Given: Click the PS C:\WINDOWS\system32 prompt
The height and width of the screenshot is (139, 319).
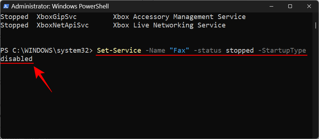Looking at the screenshot, I should [46, 50].
